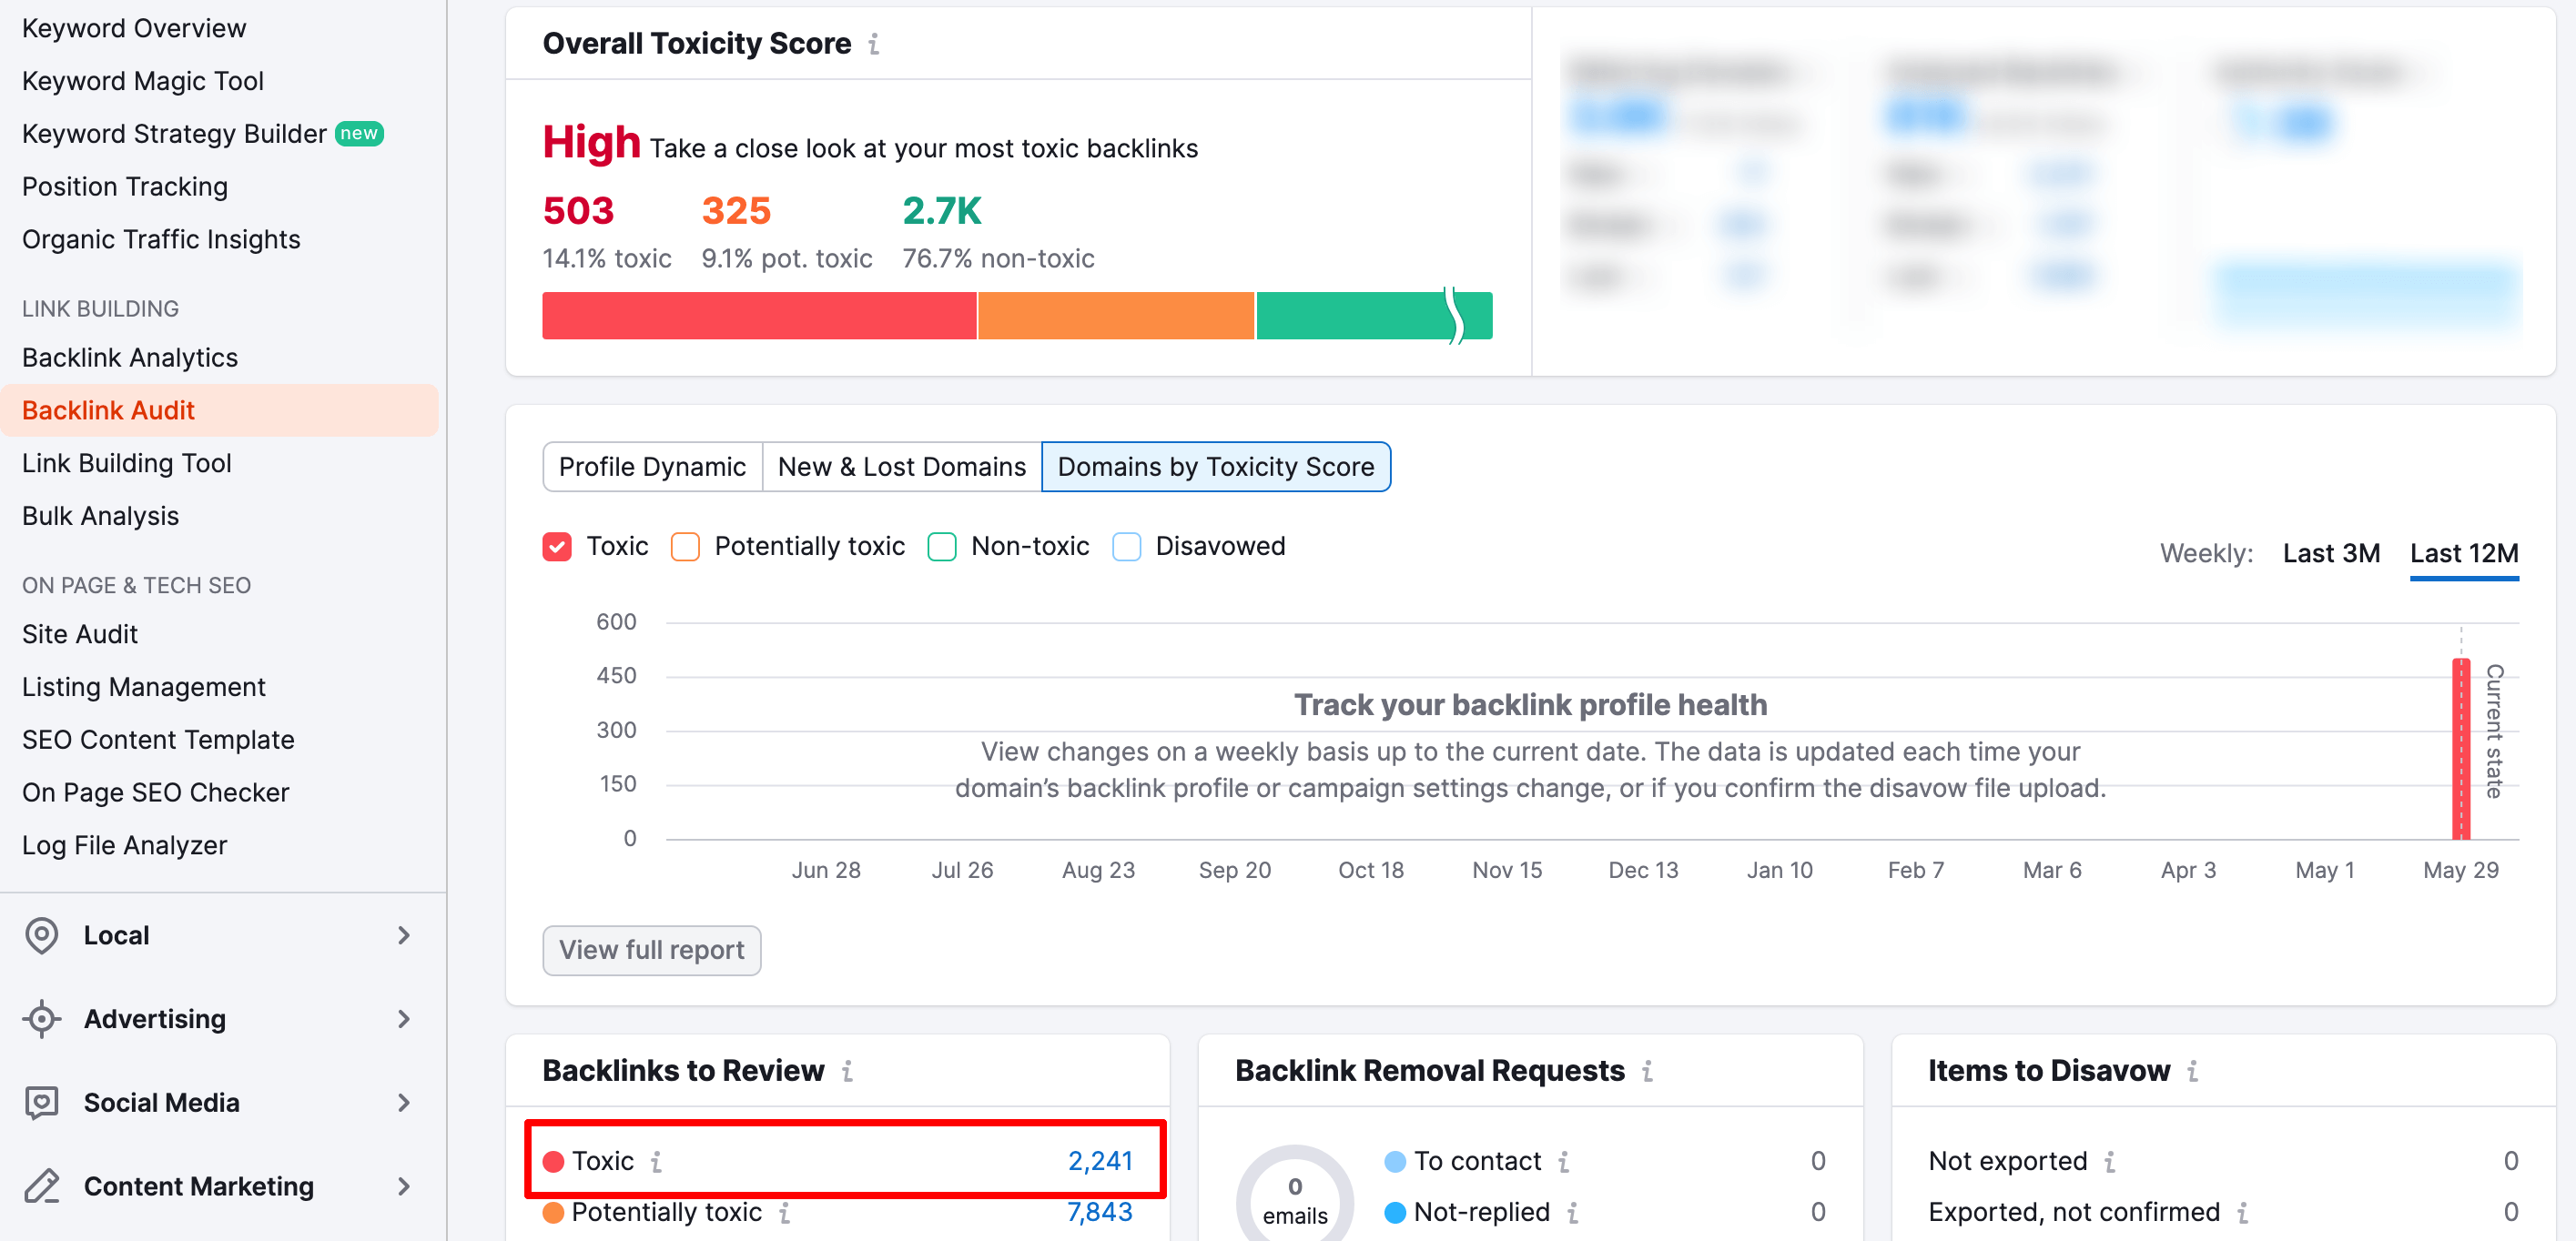Enable the Potentially toxic filter
The height and width of the screenshot is (1241, 2576).
(x=685, y=546)
